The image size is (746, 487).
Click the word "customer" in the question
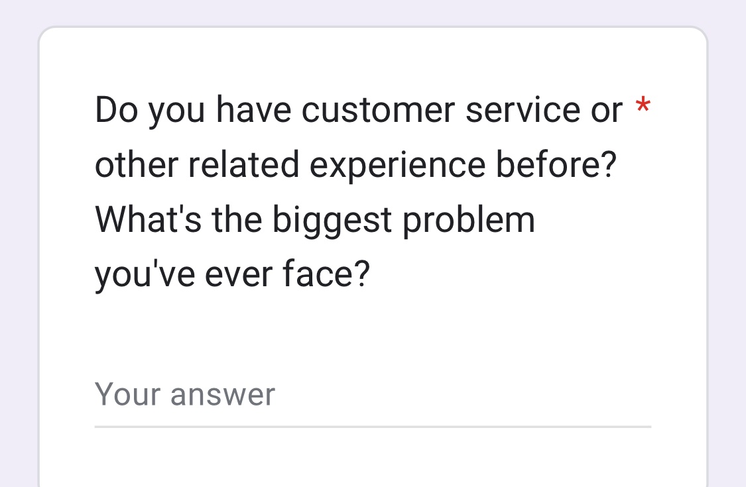pos(378,111)
